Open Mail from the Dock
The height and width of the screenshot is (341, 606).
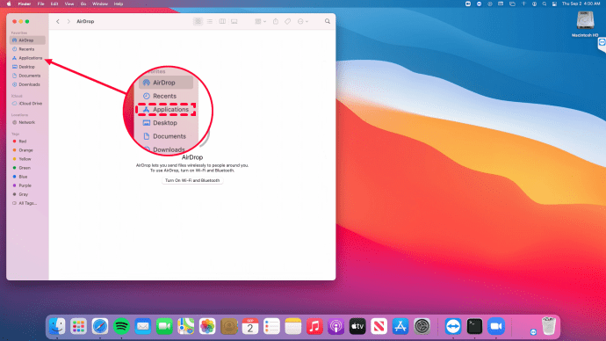143,327
